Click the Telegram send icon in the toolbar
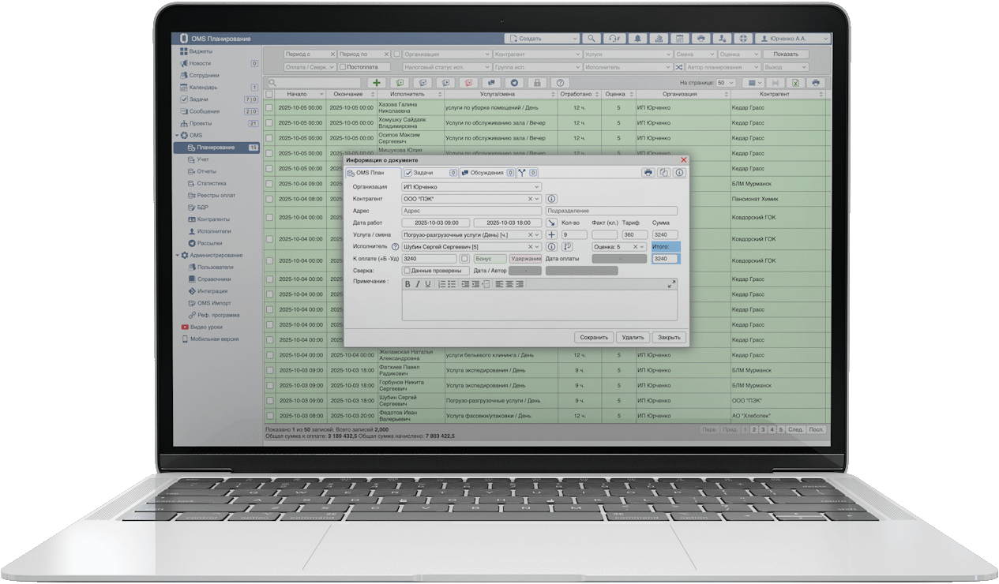This screenshot has height=584, width=999. pos(514,83)
